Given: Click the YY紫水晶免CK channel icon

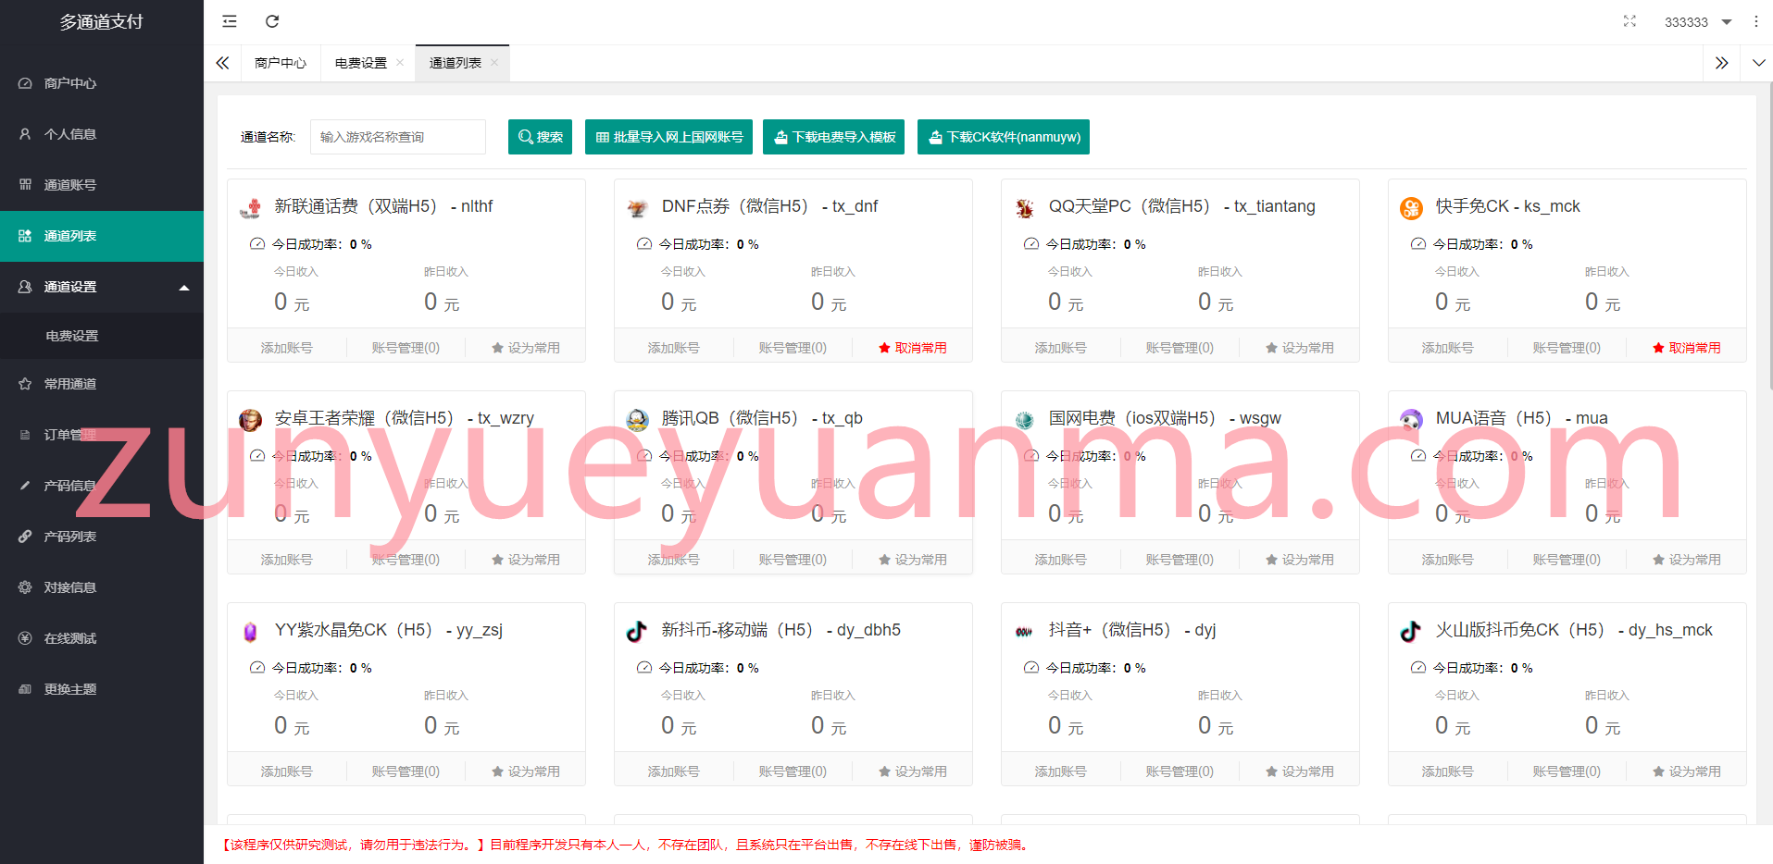Looking at the screenshot, I should [251, 632].
